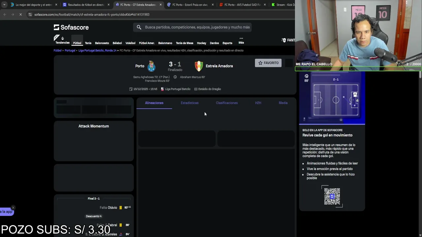Close the FC Porto - Estoril Praia tab

click(x=213, y=5)
